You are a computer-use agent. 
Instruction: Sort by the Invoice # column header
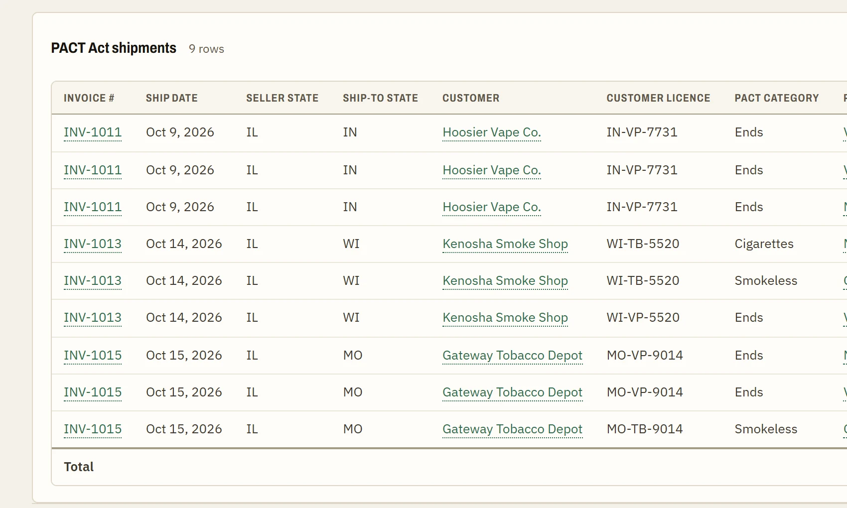coord(89,98)
